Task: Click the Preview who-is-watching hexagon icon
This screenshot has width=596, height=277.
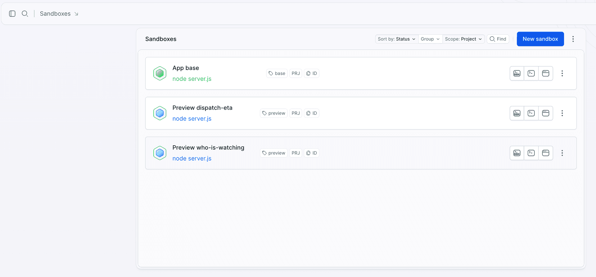Action: 160,153
